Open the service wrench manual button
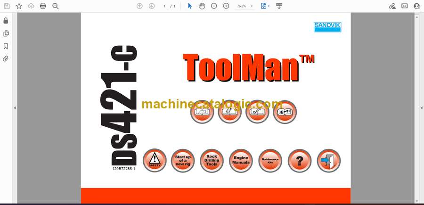This screenshot has width=424, height=205. [x=257, y=112]
